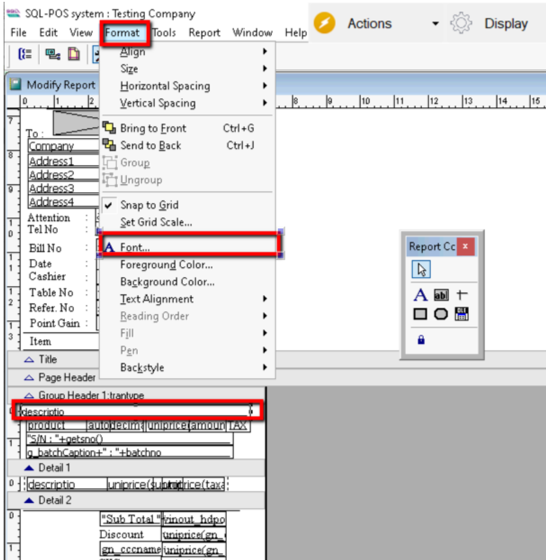Open the Report menu
The image size is (546, 560).
(204, 33)
